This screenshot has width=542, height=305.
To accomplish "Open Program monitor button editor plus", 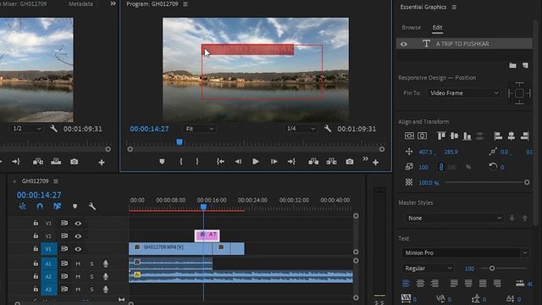I will coord(376,162).
